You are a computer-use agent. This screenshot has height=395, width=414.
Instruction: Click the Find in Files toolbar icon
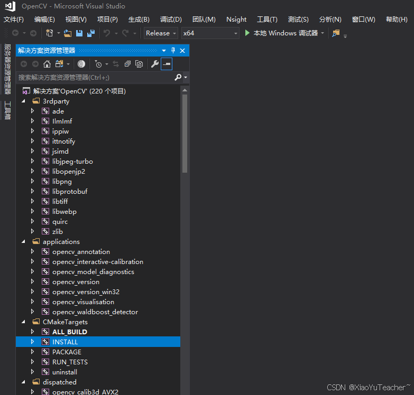click(336, 33)
